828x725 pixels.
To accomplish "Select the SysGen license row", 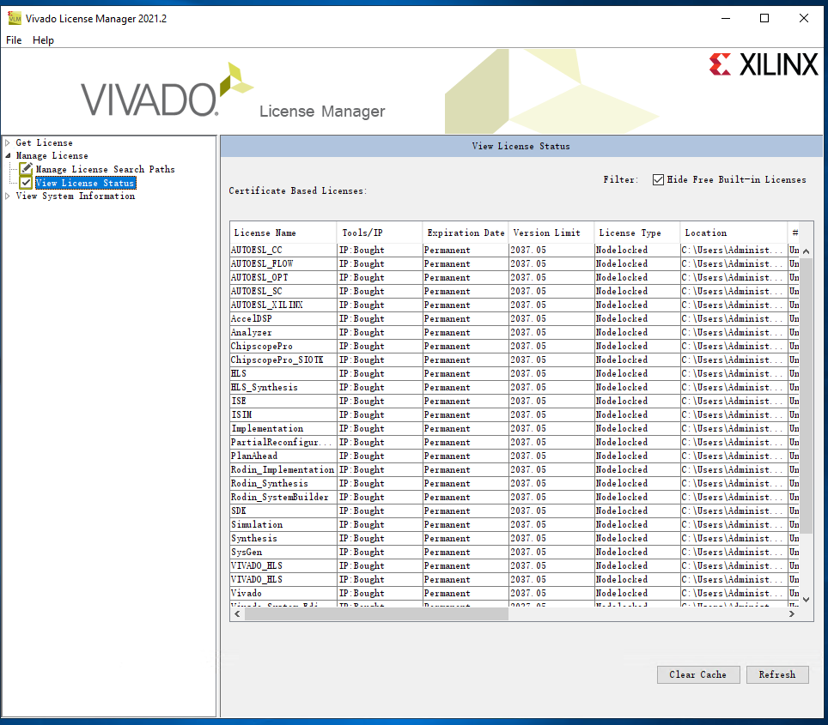I will 514,552.
